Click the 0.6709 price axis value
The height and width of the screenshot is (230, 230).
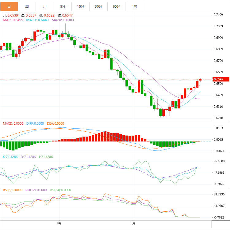218,61
